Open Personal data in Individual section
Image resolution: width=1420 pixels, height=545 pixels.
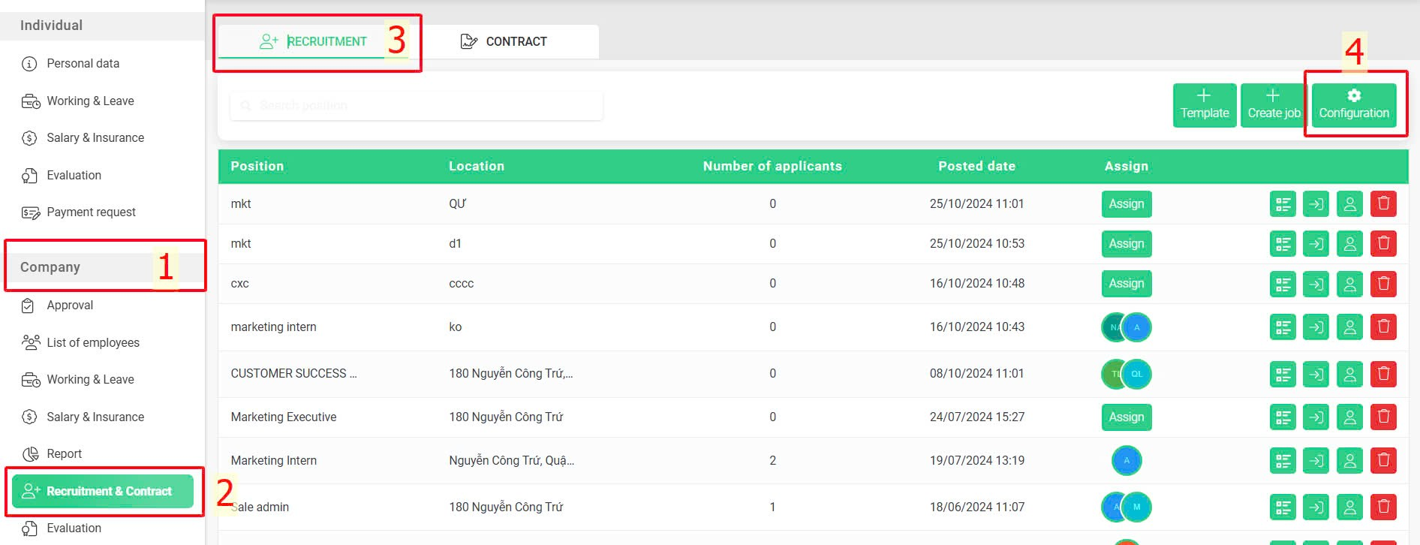click(x=83, y=64)
